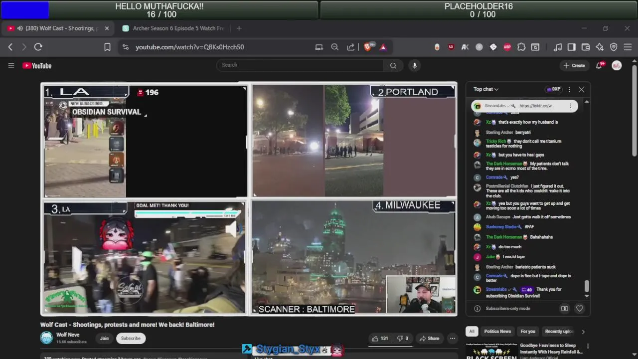
Task: Select the Politics News filter chip
Action: 497,331
